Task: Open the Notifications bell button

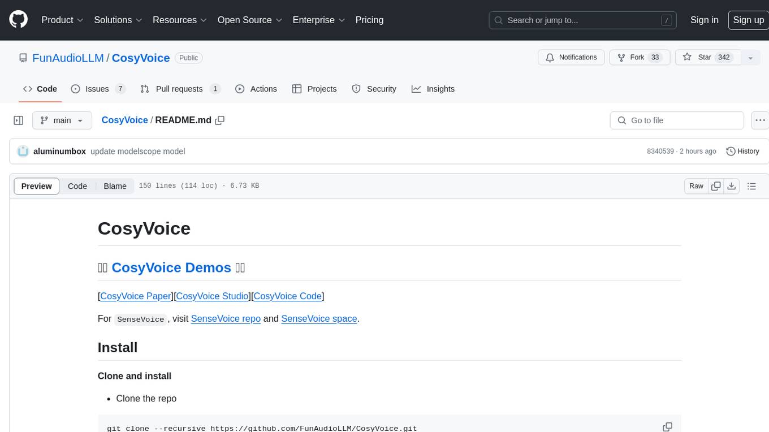Action: point(571,58)
